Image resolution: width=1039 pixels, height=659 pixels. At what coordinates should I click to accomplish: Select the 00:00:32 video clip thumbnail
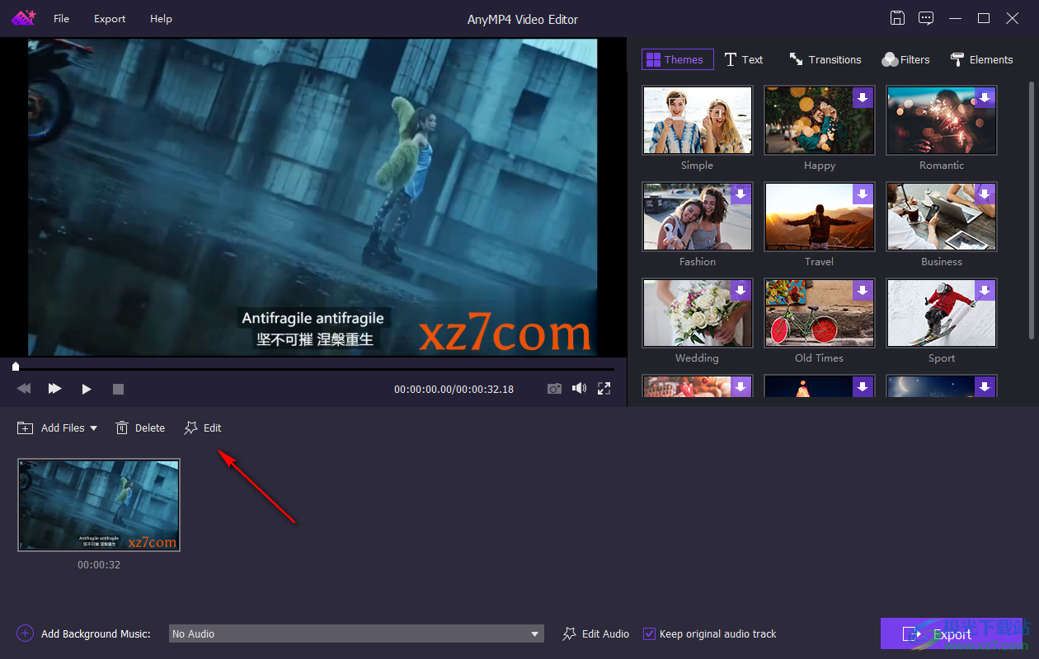point(99,505)
